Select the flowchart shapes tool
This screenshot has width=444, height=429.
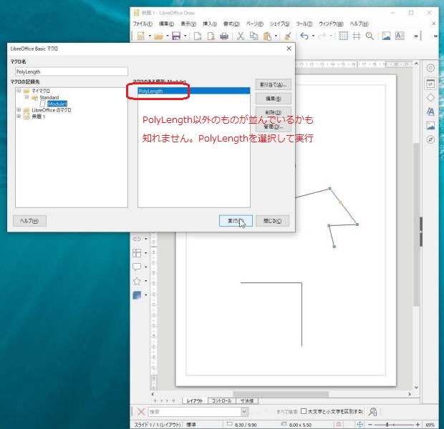pos(137,253)
